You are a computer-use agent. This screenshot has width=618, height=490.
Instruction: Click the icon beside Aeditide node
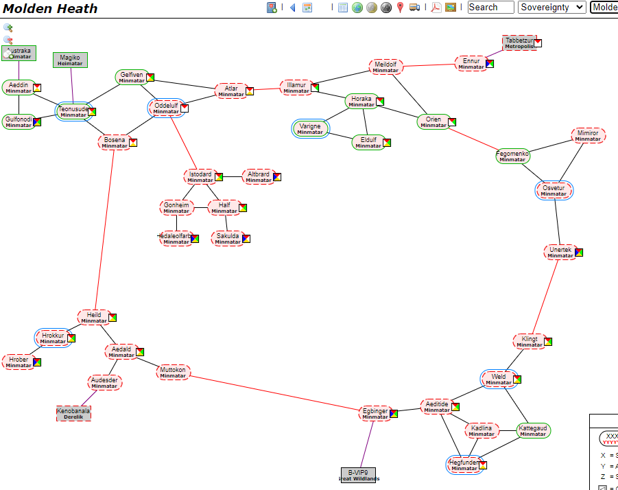click(x=455, y=407)
